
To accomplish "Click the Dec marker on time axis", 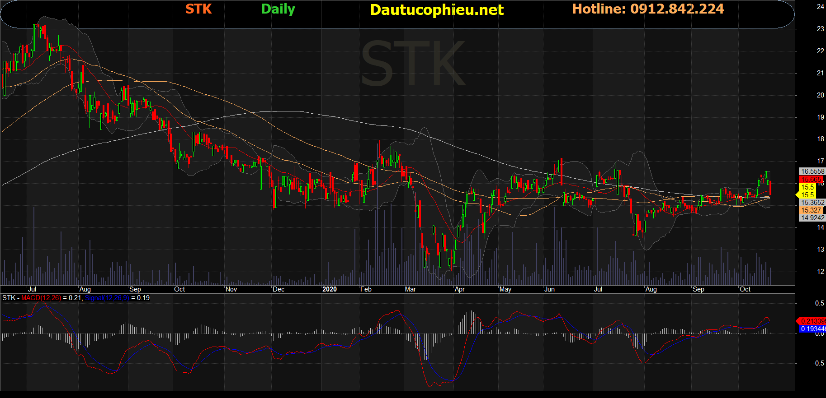I will tap(278, 289).
